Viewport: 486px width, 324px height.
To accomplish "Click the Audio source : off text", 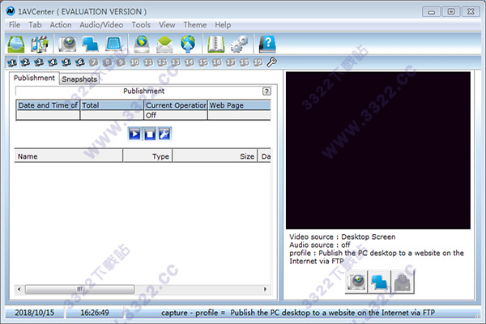I will tap(320, 245).
